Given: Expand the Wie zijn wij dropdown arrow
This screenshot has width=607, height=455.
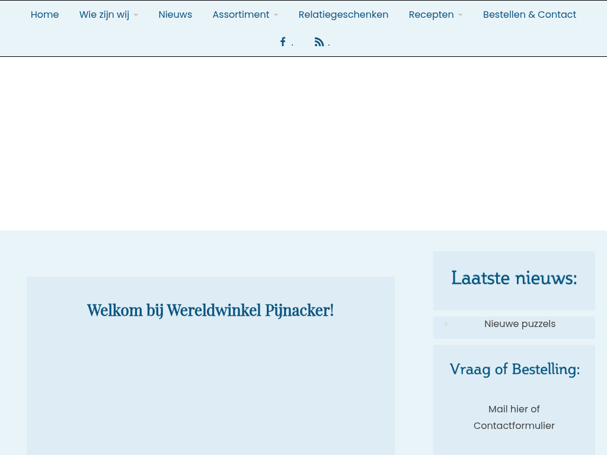Looking at the screenshot, I should point(136,15).
